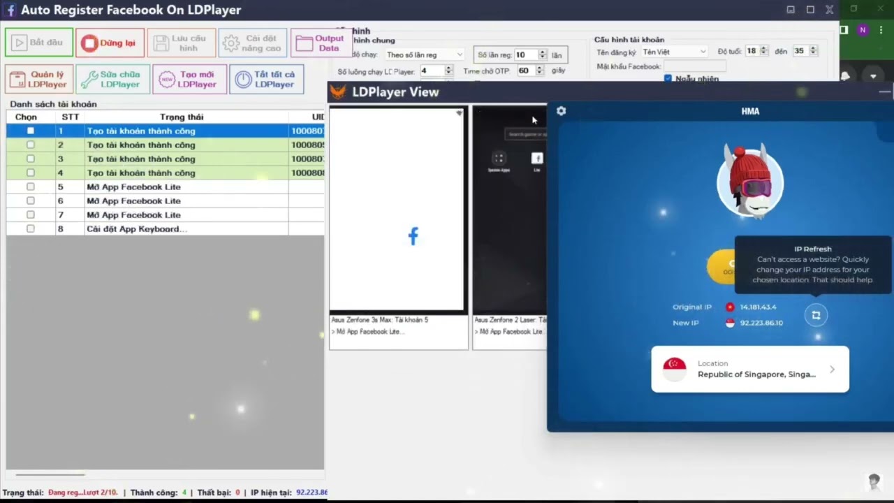This screenshot has width=894, height=503.
Task: Toggle checkbox for account row 5
Action: coord(30,187)
